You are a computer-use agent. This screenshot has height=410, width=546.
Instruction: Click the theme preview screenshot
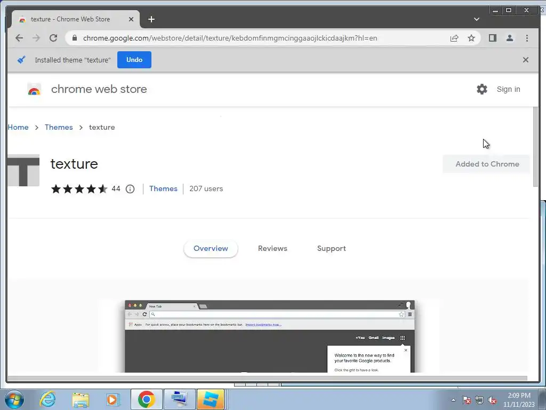(269, 336)
